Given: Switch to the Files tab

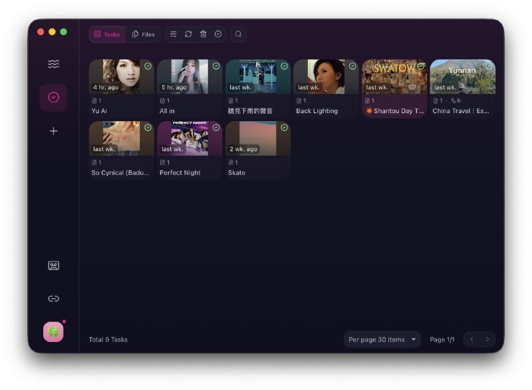Looking at the screenshot, I should tap(143, 35).
